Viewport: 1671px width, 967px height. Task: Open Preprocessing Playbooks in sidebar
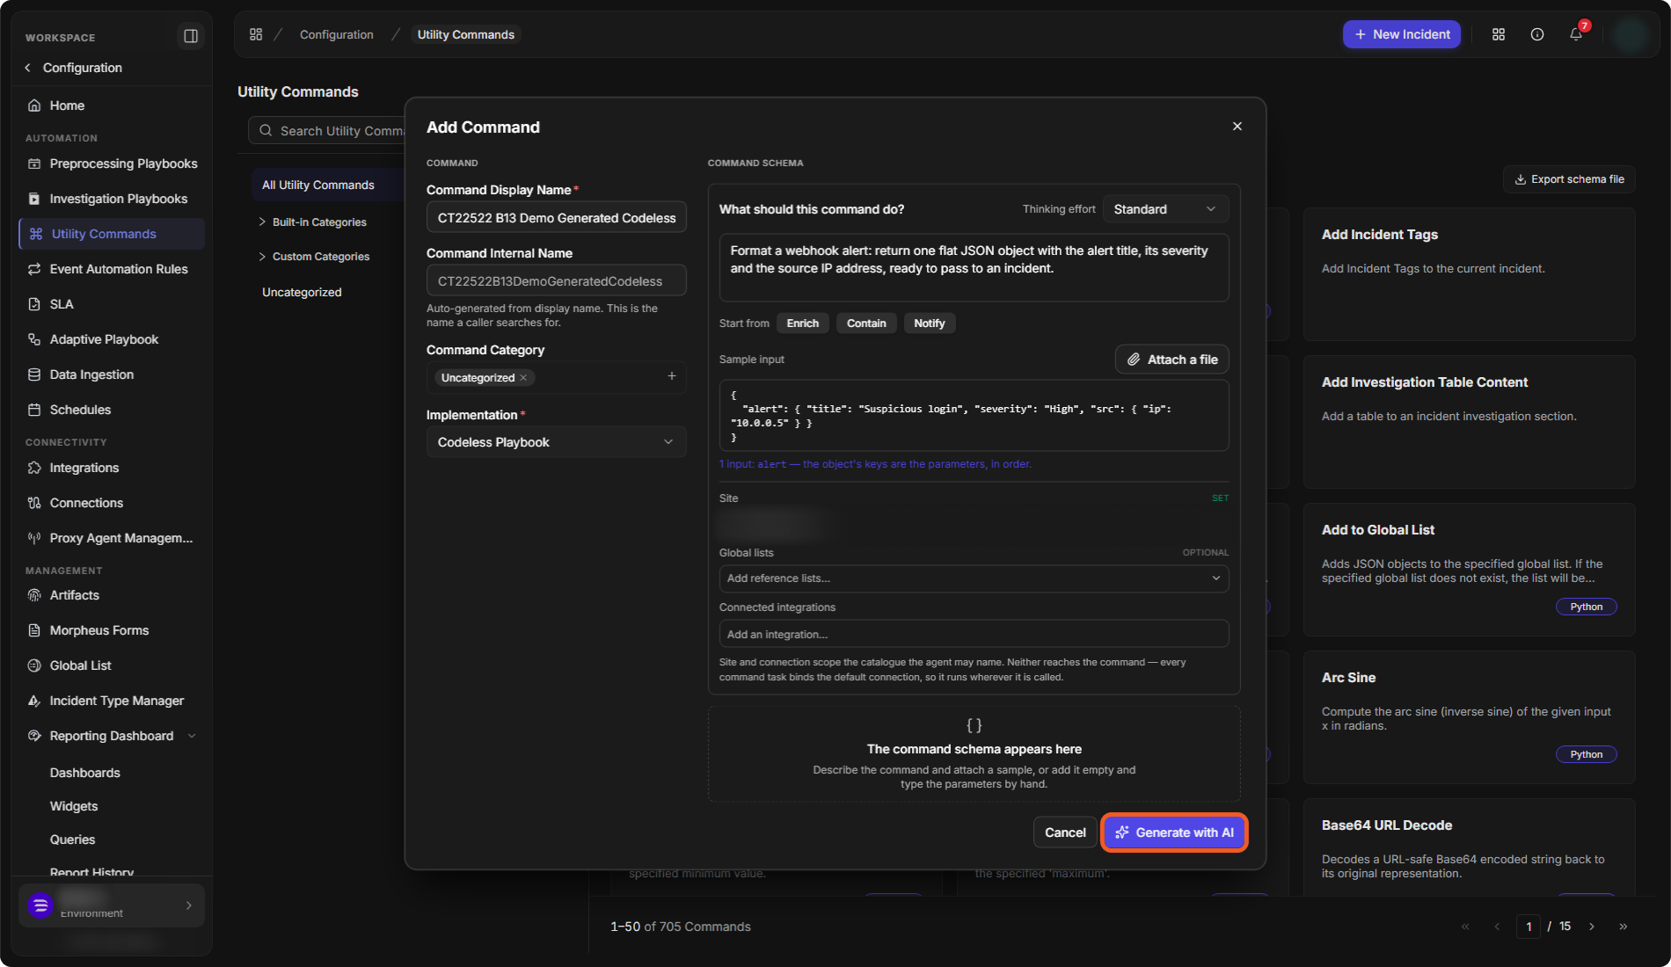[112, 164]
